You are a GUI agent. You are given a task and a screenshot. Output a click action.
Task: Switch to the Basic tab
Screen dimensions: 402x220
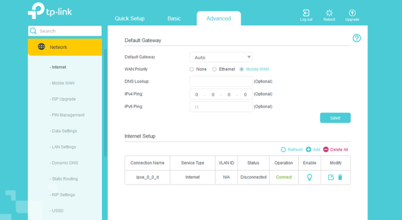(174, 19)
